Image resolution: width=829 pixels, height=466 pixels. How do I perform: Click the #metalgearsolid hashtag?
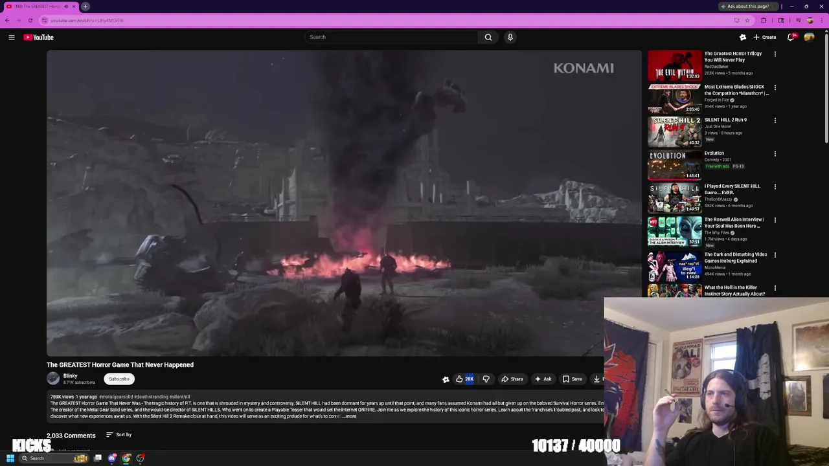[x=116, y=397]
